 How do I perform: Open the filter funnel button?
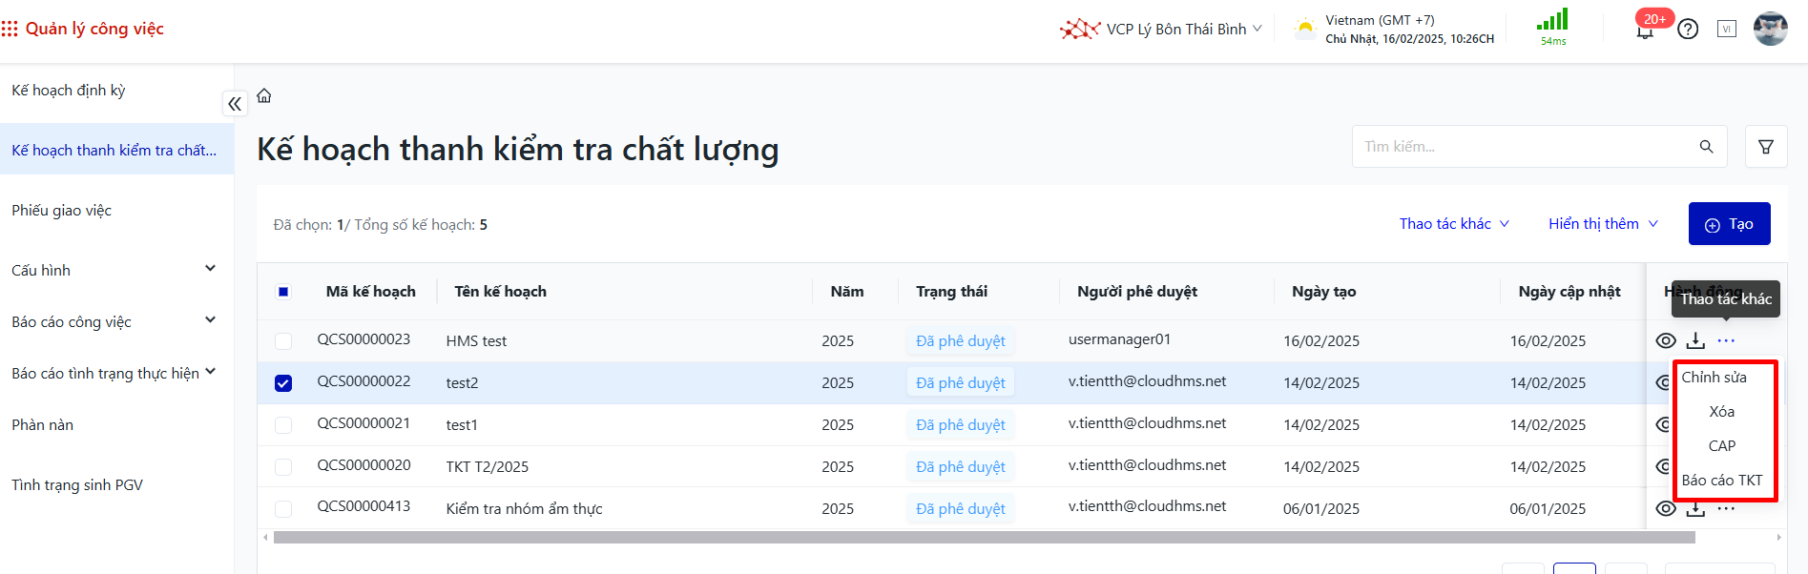[x=1766, y=147]
